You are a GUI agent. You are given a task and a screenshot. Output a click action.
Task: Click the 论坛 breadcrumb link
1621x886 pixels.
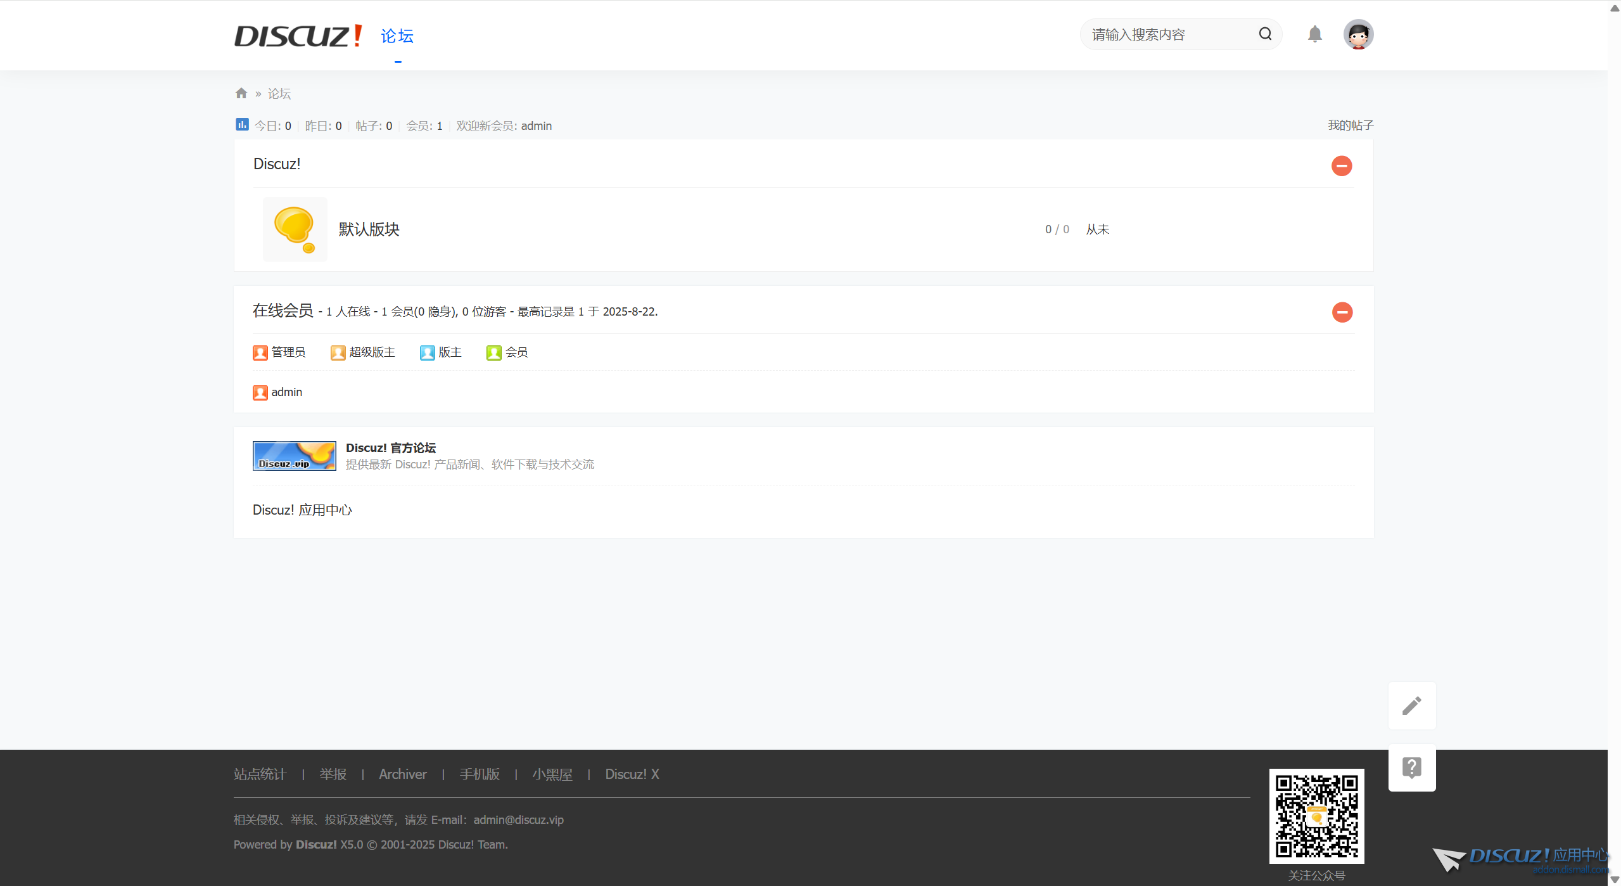(x=279, y=94)
